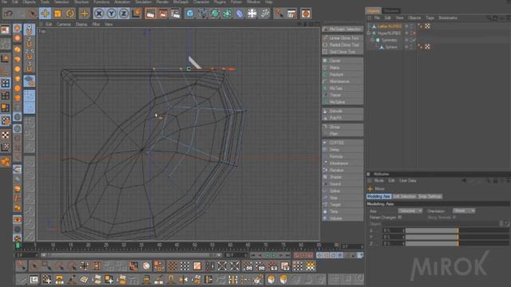Click Grid Clone Tool button
The width and height of the screenshot is (511, 287).
[x=343, y=52]
